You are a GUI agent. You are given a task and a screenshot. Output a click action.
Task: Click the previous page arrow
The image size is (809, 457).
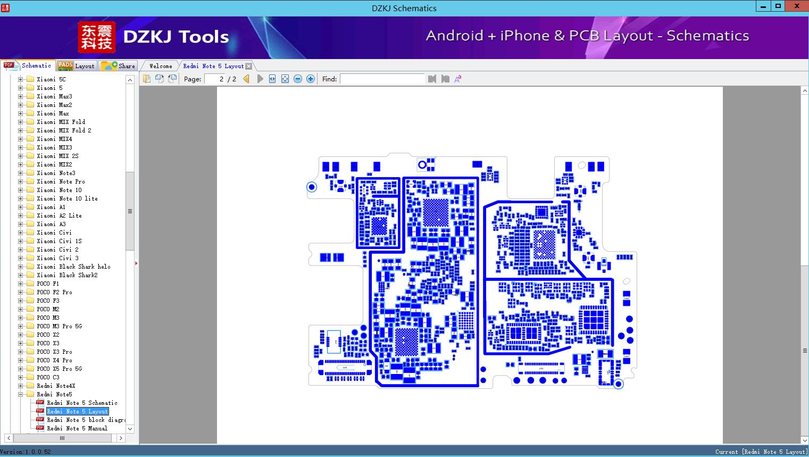click(246, 79)
